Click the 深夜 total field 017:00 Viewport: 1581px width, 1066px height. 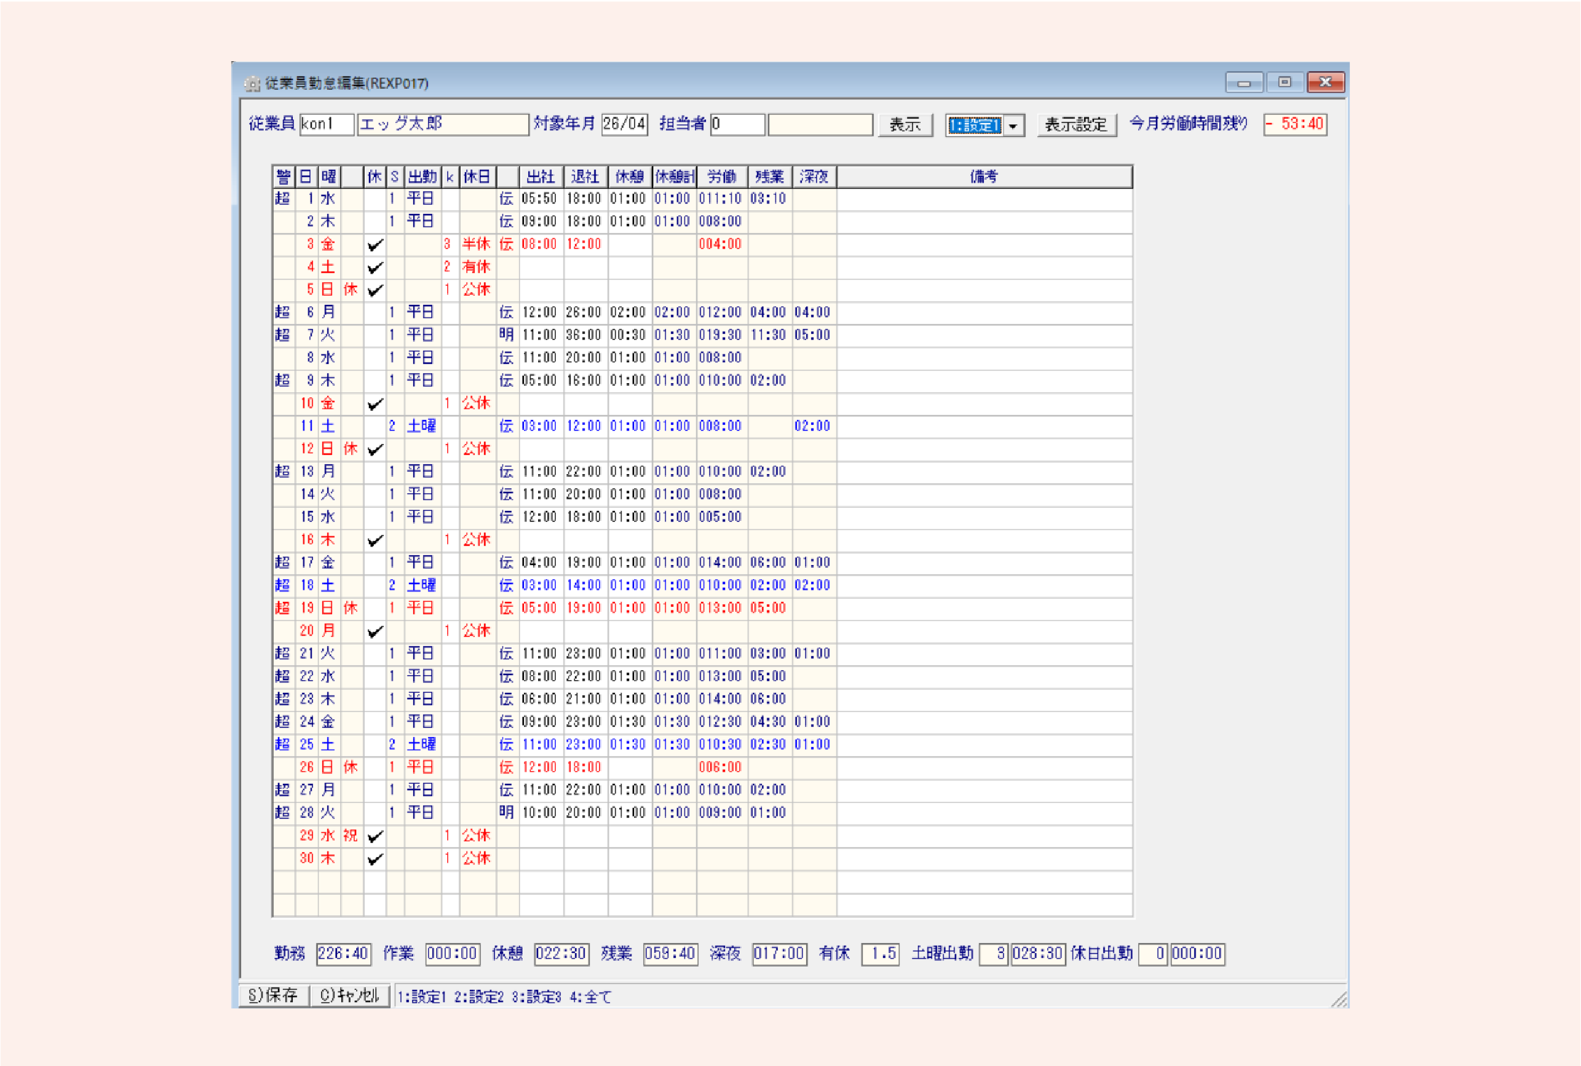[779, 954]
